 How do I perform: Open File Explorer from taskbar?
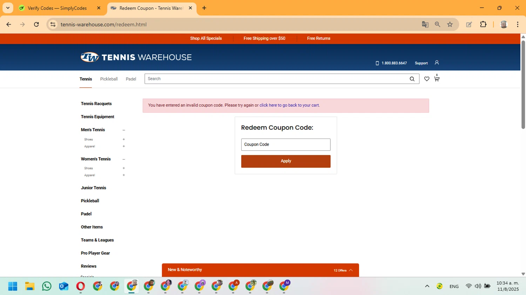(29, 286)
